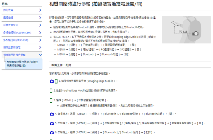Click the 準備工作：配對 section heading

click(x=61, y=65)
